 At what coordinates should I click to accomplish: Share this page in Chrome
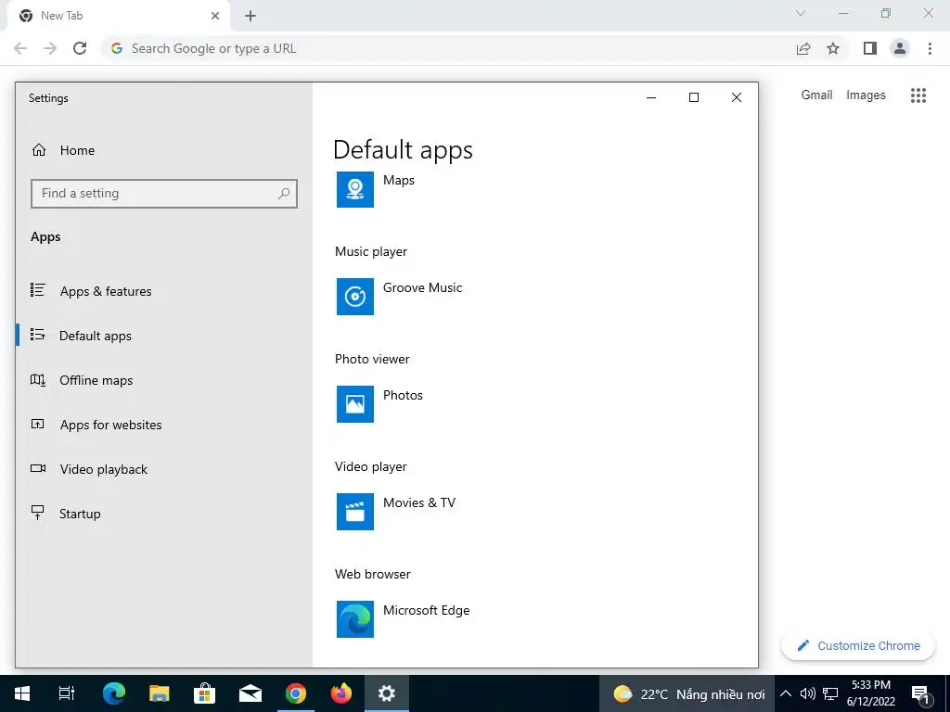pos(803,48)
